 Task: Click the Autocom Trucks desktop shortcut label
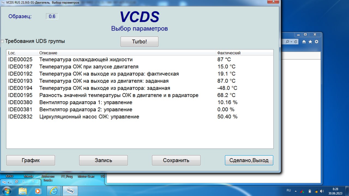[x=48, y=178]
